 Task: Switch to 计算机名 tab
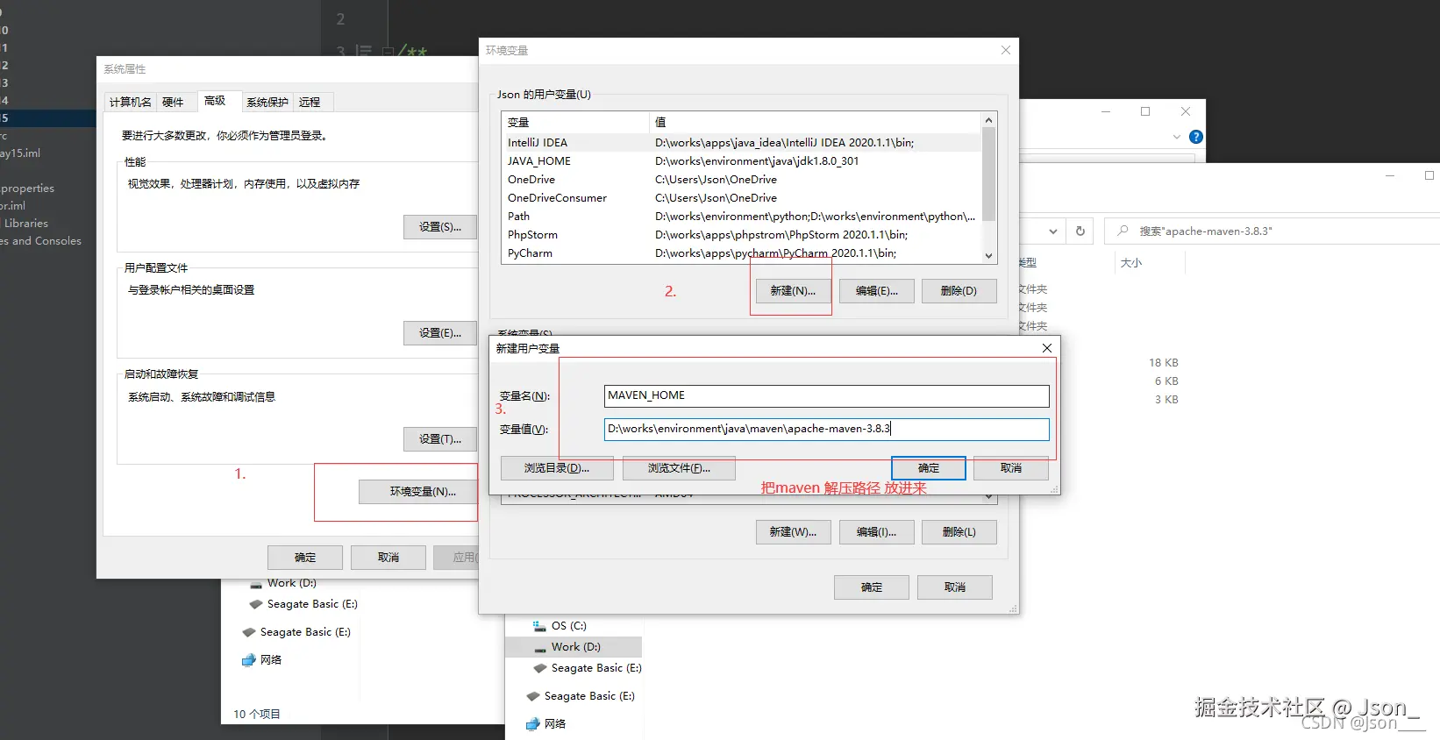[131, 103]
